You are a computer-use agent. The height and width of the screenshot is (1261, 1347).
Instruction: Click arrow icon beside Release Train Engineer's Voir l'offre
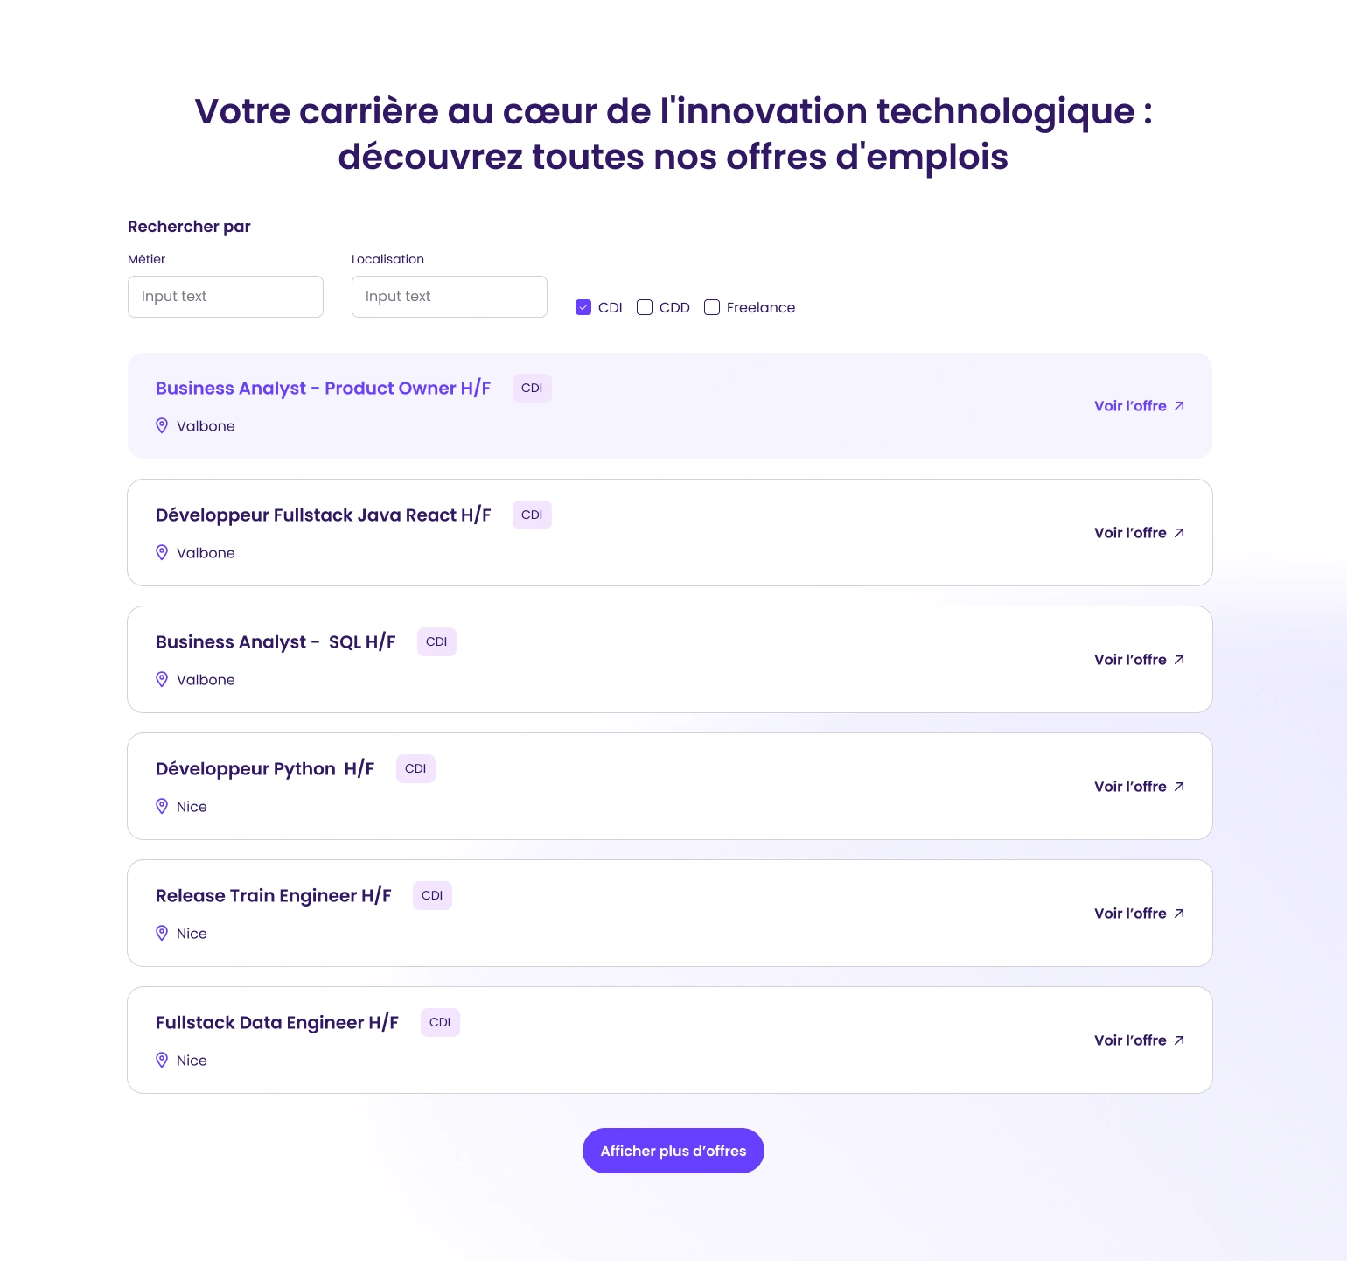pyautogui.click(x=1179, y=914)
